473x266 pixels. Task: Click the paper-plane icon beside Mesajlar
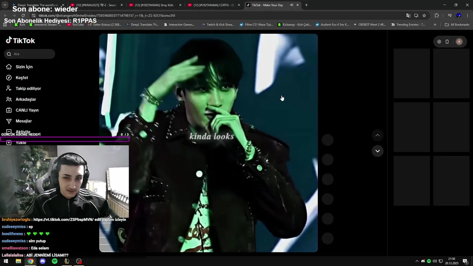pyautogui.click(x=9, y=121)
